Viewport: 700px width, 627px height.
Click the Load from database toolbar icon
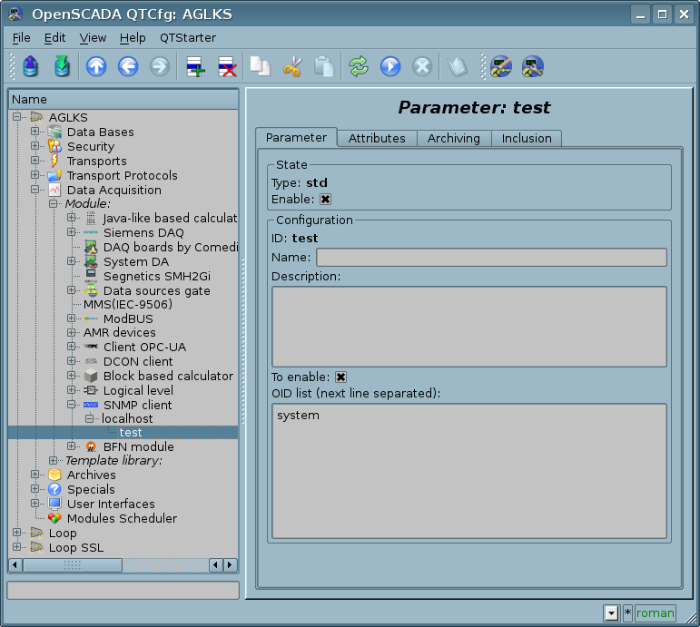[30, 66]
